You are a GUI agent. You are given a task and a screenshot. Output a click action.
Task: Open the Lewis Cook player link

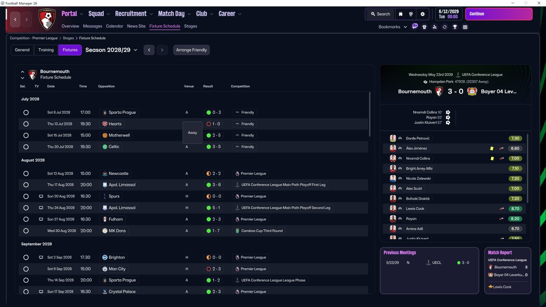415,209
